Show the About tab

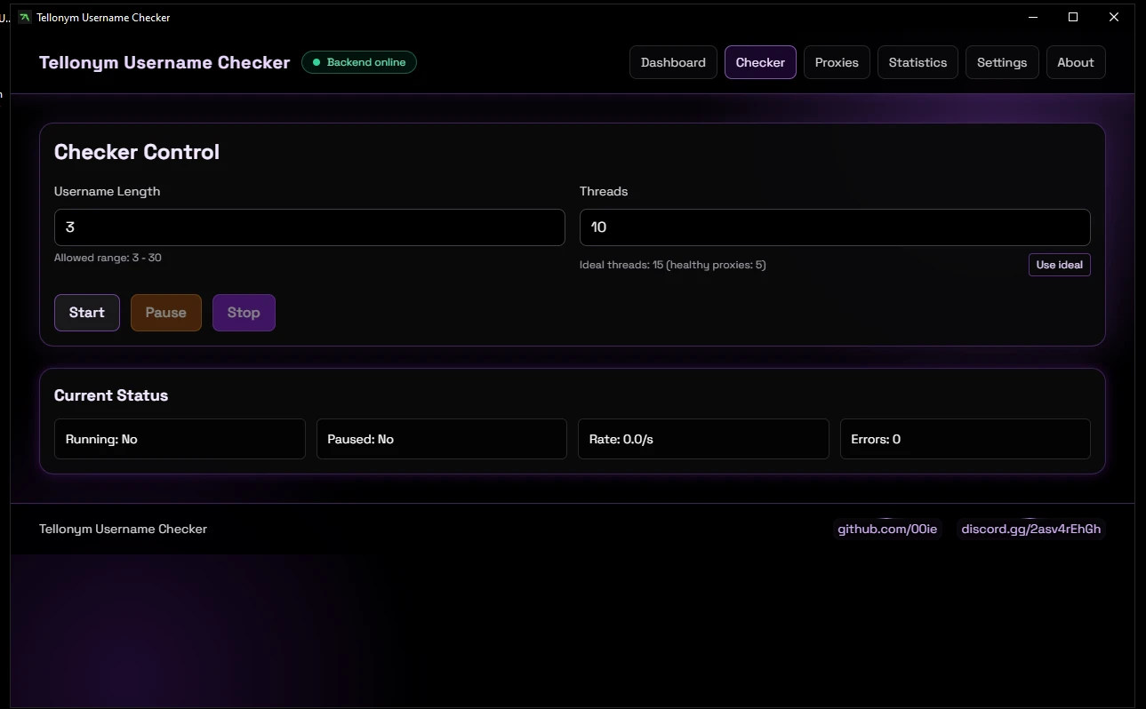pyautogui.click(x=1075, y=62)
